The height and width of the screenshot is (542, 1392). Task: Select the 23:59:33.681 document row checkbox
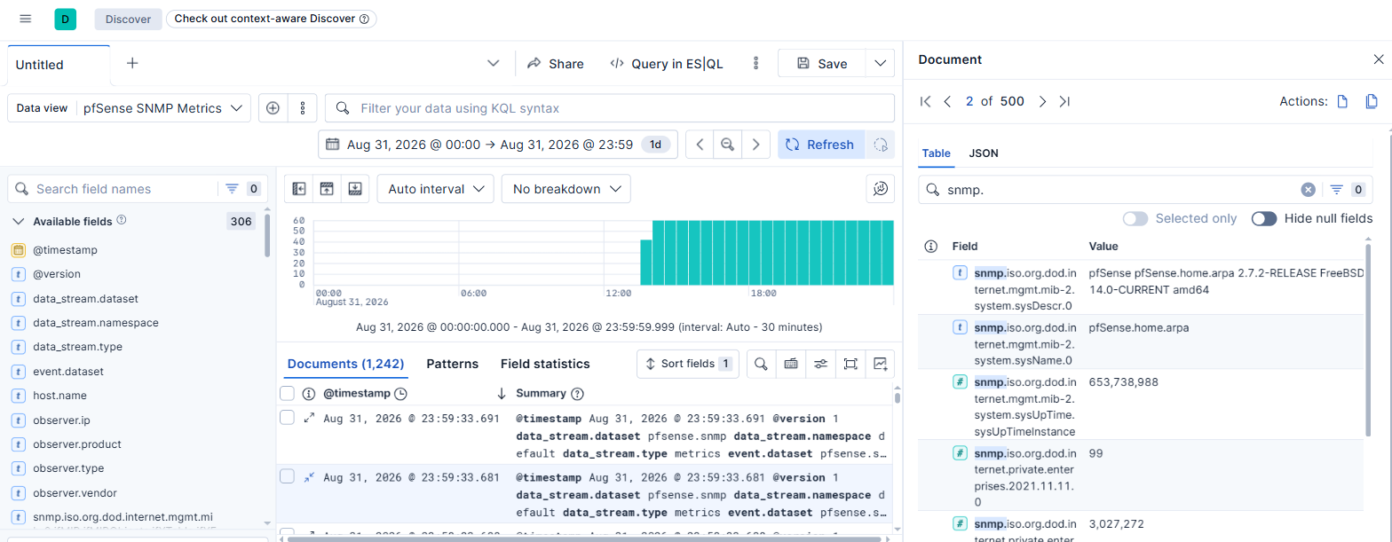[x=288, y=476]
